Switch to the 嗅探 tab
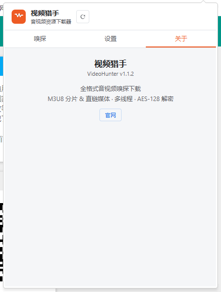 tap(40, 39)
